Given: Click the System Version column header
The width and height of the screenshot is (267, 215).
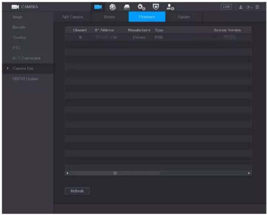Looking at the screenshot, I should coord(227,30).
